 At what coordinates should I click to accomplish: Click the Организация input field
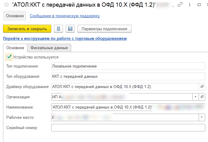click(122, 97)
